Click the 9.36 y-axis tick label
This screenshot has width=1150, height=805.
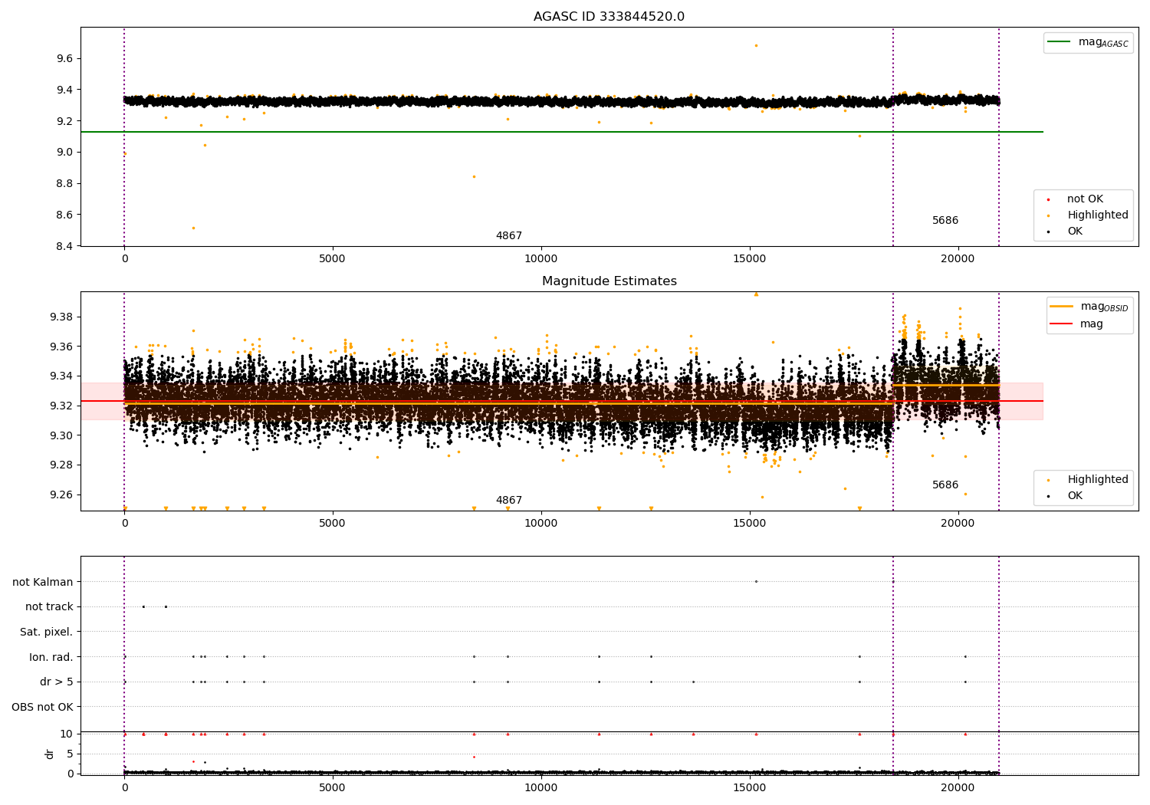click(61, 347)
